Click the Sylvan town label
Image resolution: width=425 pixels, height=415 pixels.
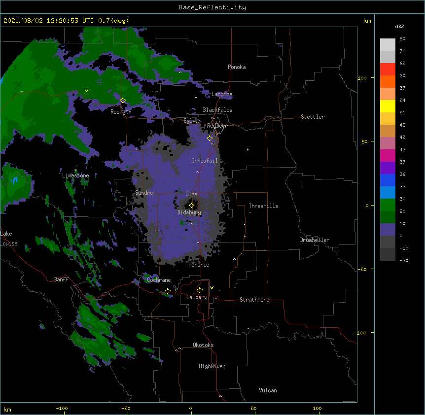point(192,121)
